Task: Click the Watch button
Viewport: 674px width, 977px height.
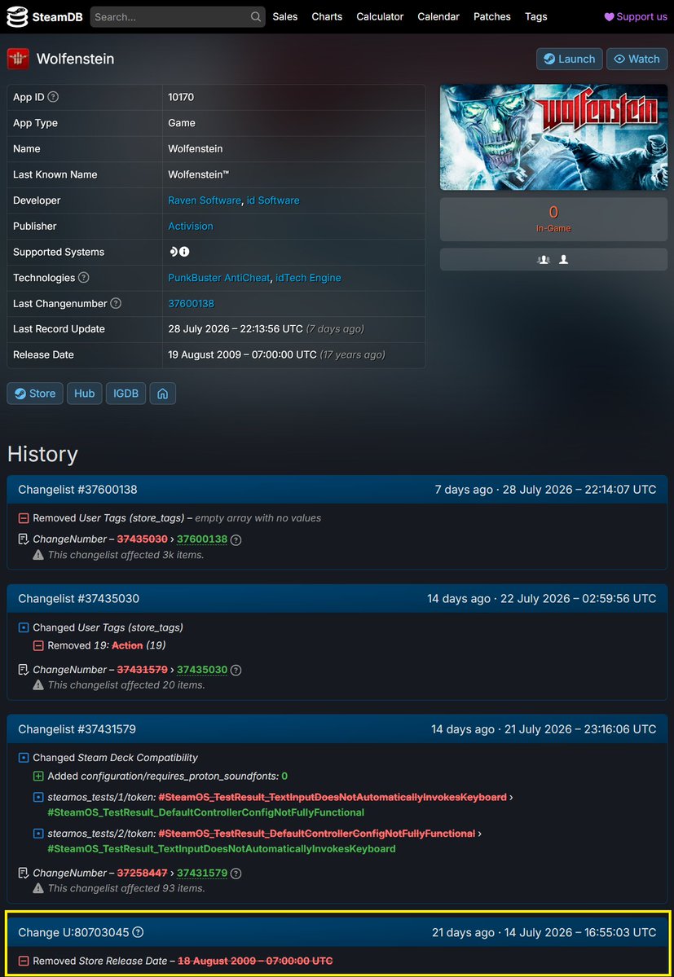Action: pyautogui.click(x=637, y=59)
